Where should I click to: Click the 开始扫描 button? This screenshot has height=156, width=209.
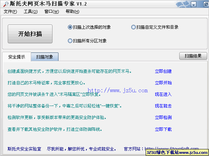coord(30,34)
